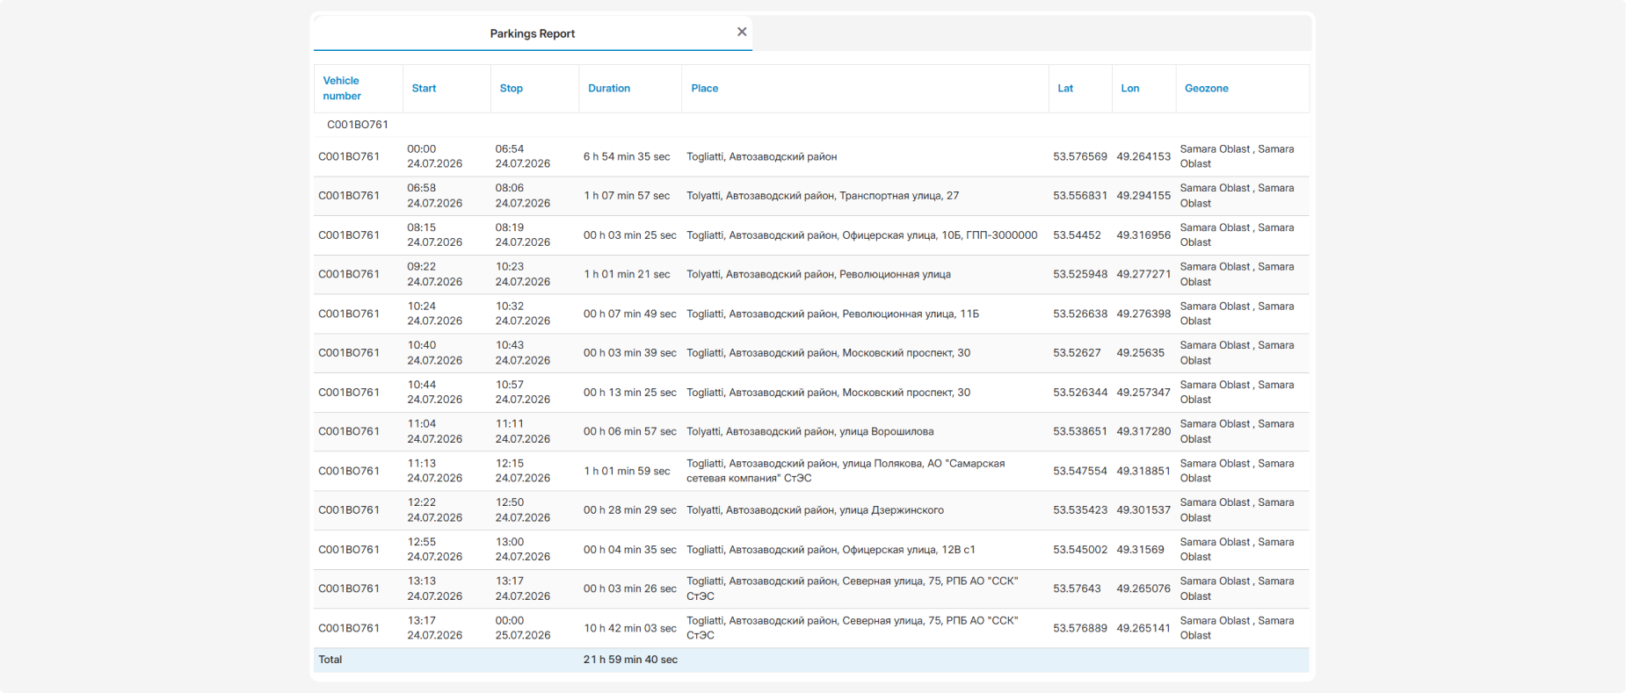Image resolution: width=1626 pixels, height=693 pixels.
Task: Click start time 13:13 24.07.2026
Action: click(x=435, y=588)
